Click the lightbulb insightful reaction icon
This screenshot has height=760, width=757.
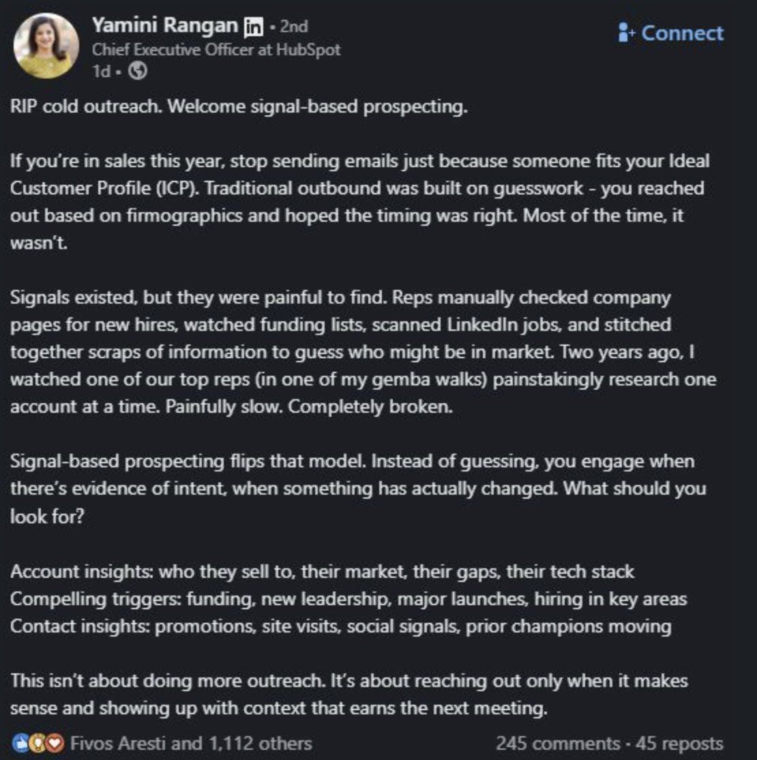(37, 743)
